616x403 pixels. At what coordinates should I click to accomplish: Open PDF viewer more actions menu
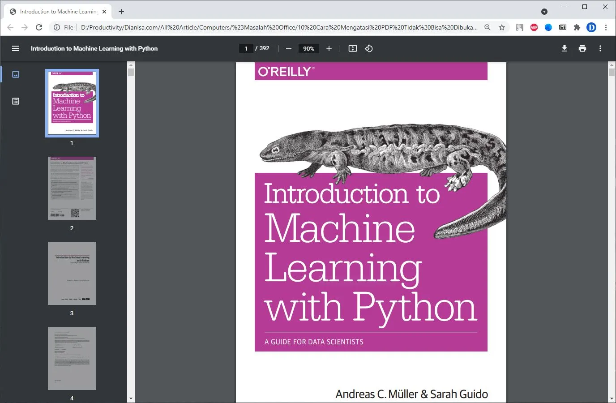click(600, 48)
